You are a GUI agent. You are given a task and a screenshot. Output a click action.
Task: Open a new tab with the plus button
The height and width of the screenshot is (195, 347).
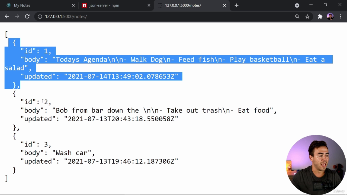236,5
